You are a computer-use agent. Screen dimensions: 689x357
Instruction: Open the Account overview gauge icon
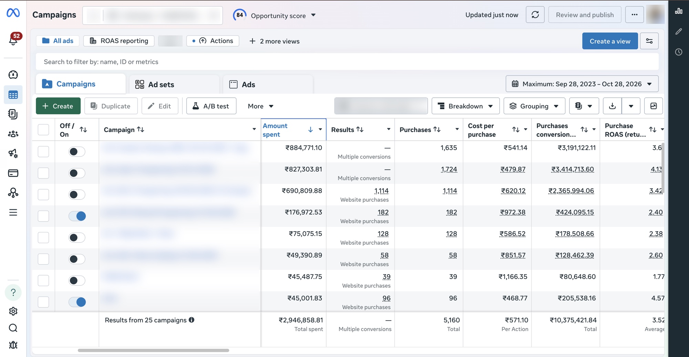tap(13, 75)
